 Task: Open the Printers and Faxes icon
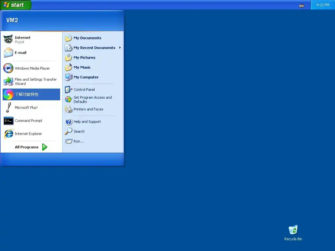click(68, 109)
